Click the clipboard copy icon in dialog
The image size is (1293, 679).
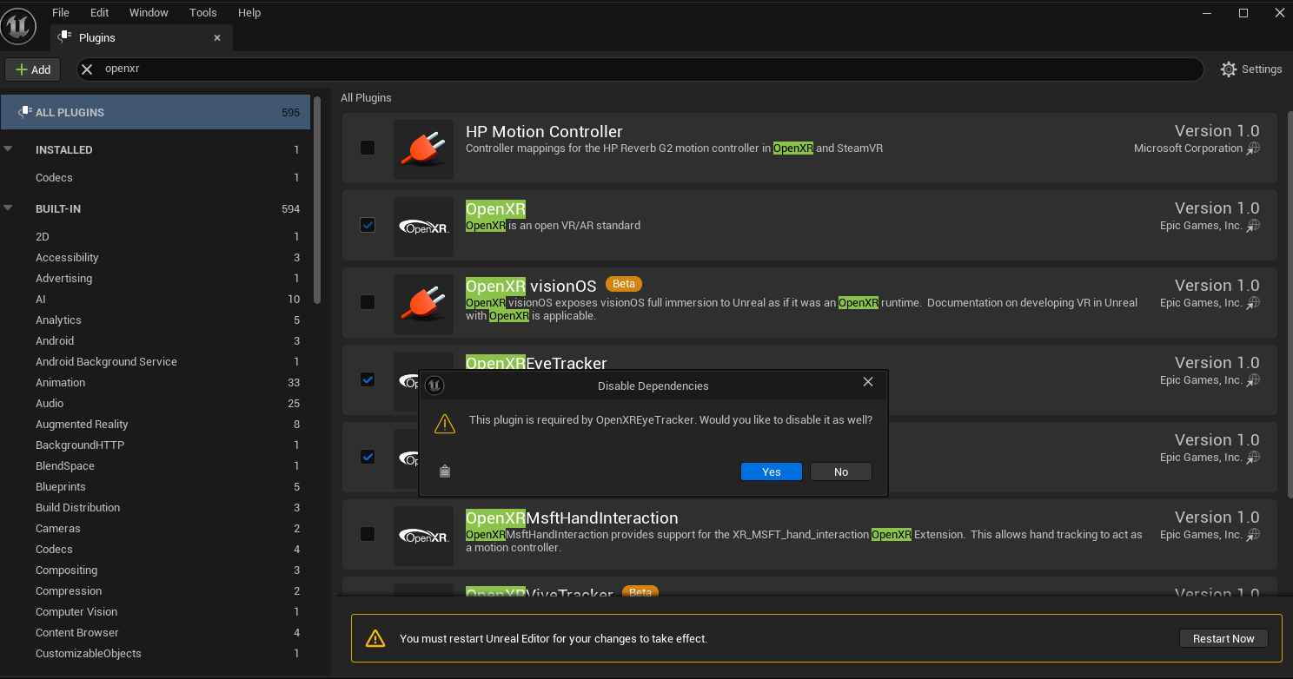445,471
